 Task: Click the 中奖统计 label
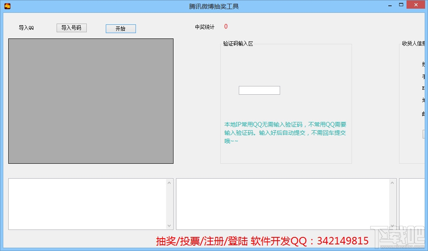click(205, 27)
